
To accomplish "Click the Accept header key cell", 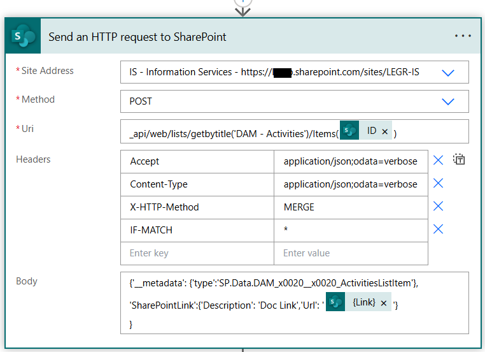I will point(197,161).
